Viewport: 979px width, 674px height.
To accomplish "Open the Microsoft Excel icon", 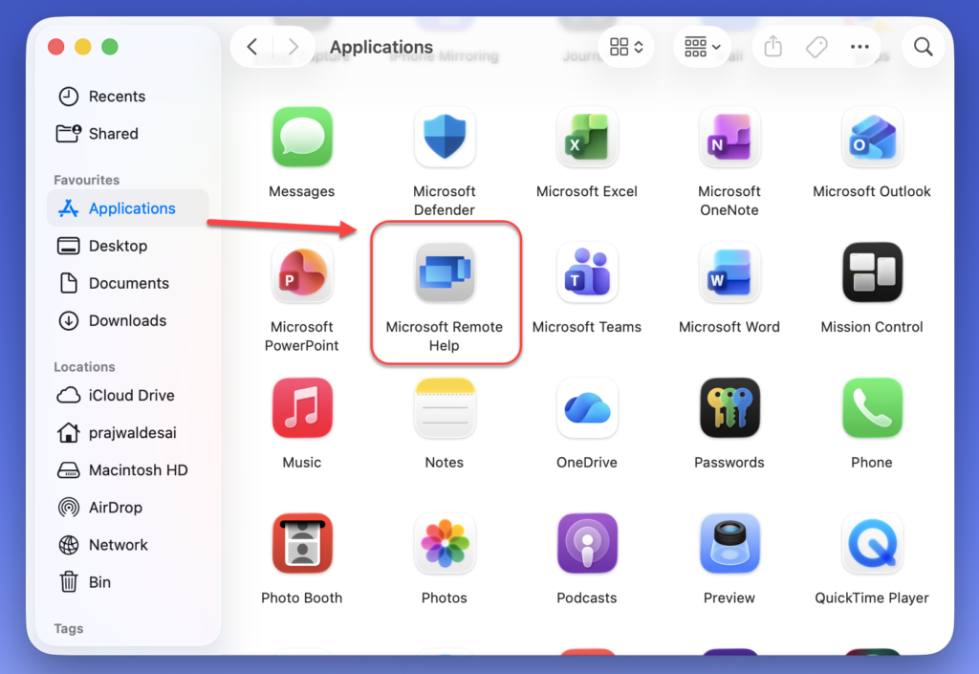I will pos(587,137).
